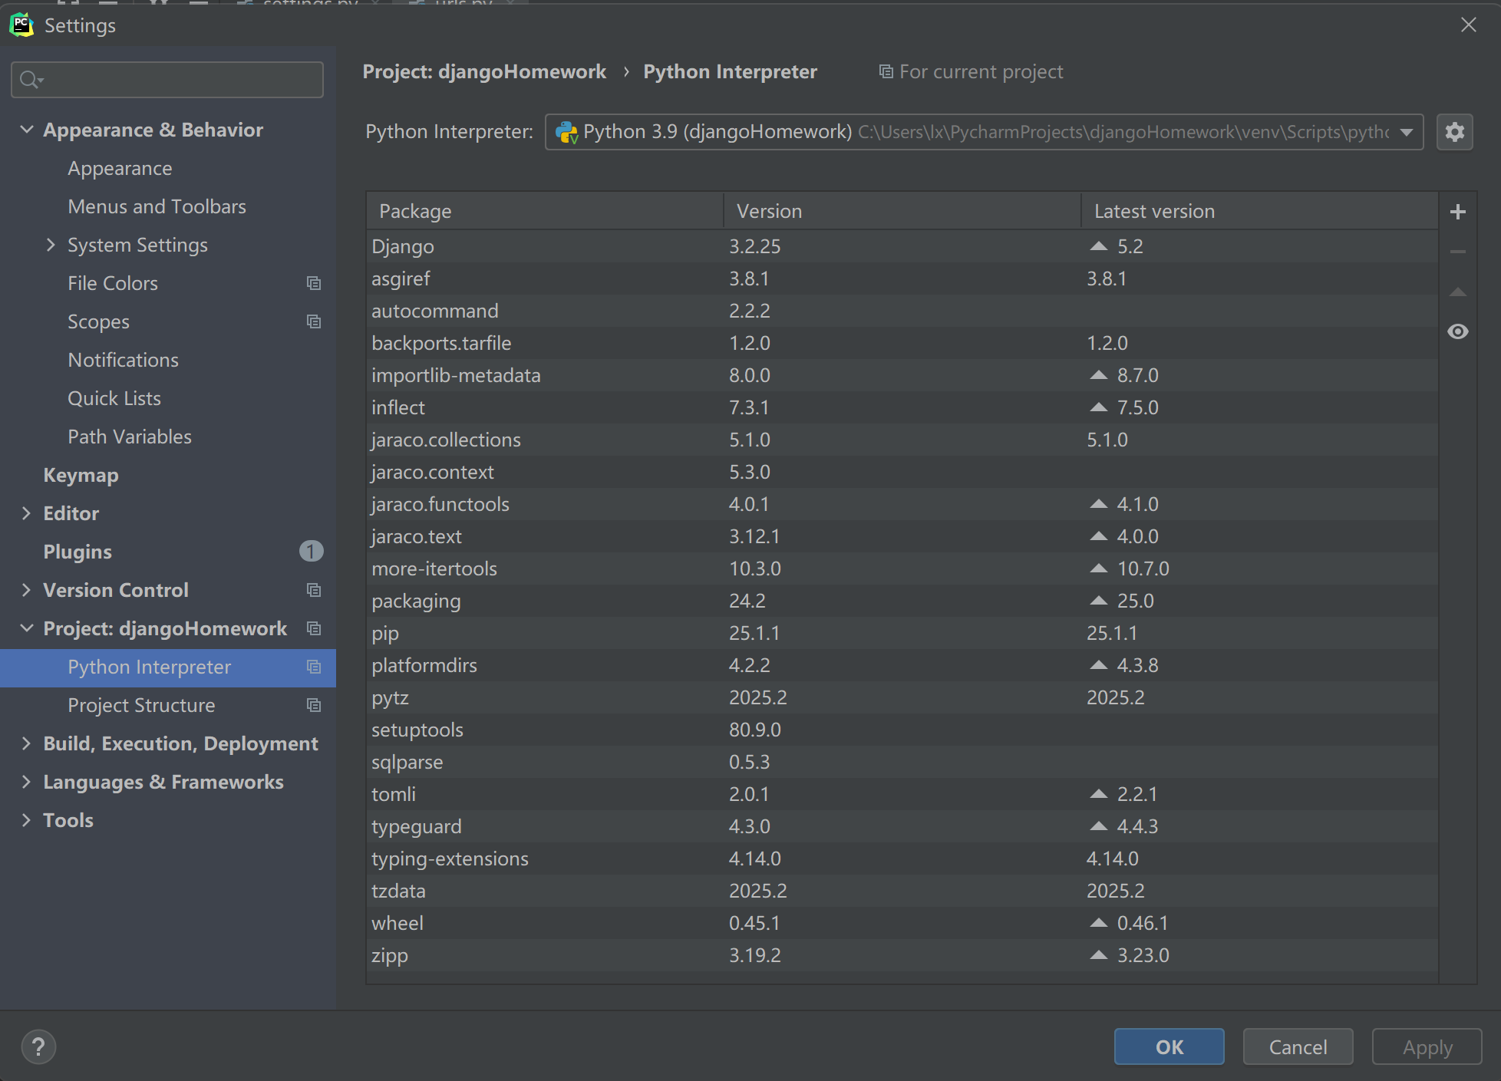The image size is (1501, 1081).
Task: Click the Apply button
Action: (1427, 1046)
